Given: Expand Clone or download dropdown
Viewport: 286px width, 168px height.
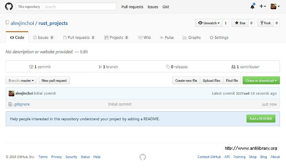Looking at the screenshot, I should [x=261, y=81].
